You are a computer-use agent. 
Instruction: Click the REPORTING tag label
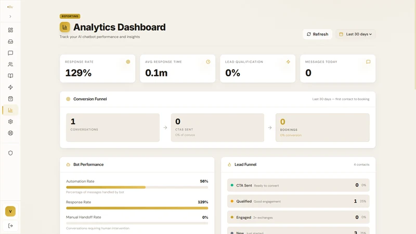(x=70, y=16)
